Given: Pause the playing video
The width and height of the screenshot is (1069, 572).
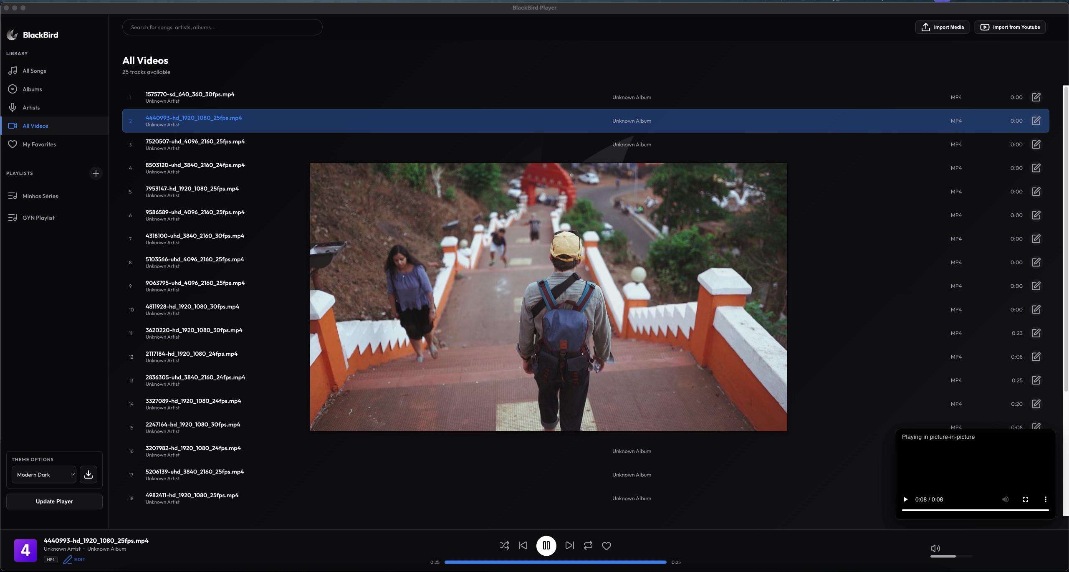Looking at the screenshot, I should pyautogui.click(x=546, y=545).
